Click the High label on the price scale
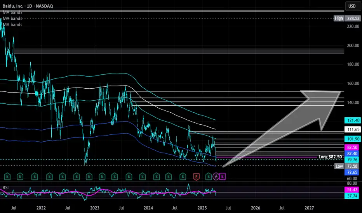Screen dimensions: 362x213 pyautogui.click(x=339, y=18)
